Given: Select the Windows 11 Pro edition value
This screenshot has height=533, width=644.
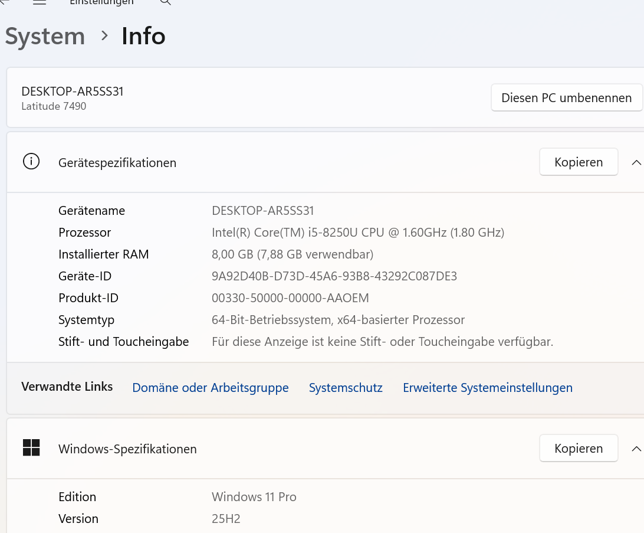Looking at the screenshot, I should tap(254, 496).
